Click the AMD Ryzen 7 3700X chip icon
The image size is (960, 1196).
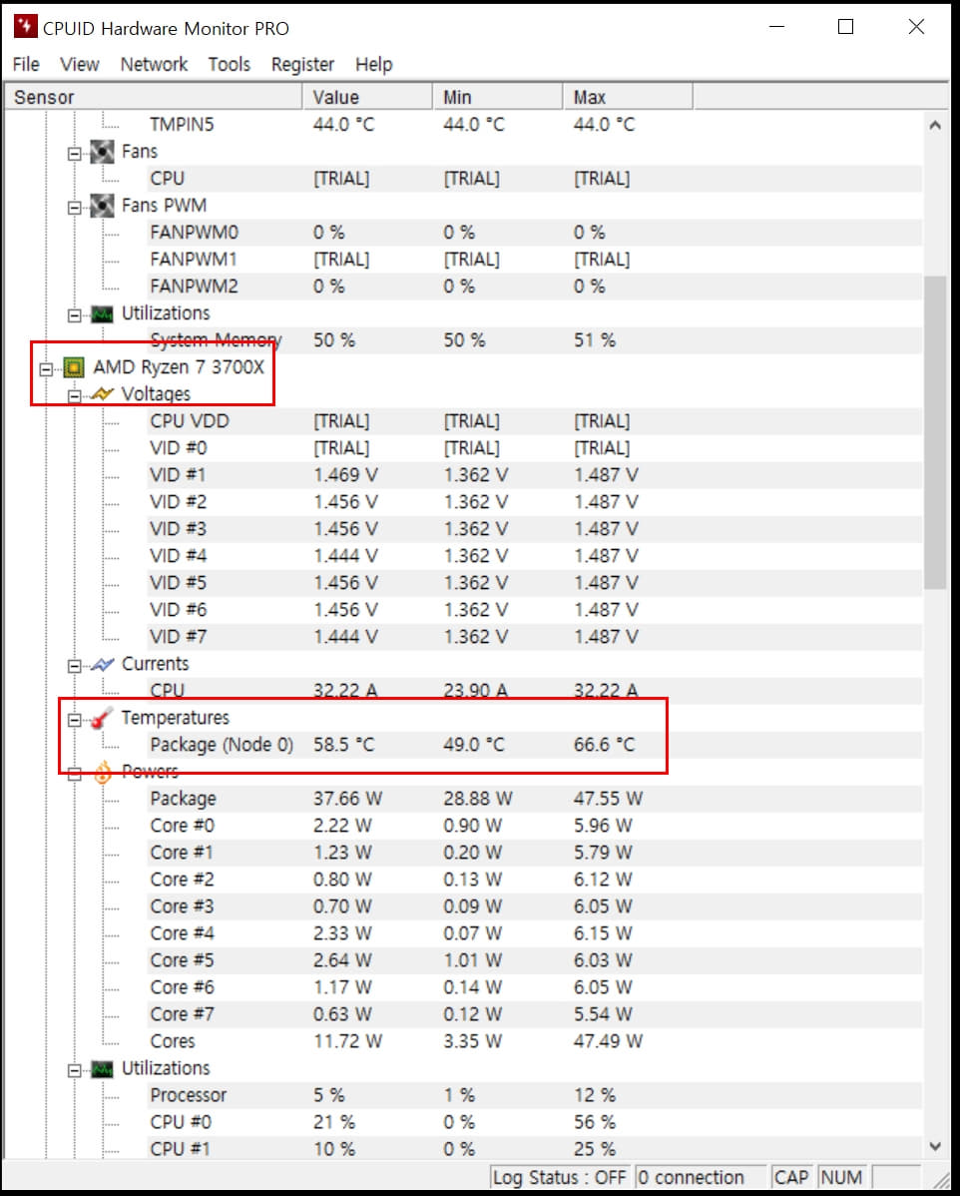click(74, 367)
